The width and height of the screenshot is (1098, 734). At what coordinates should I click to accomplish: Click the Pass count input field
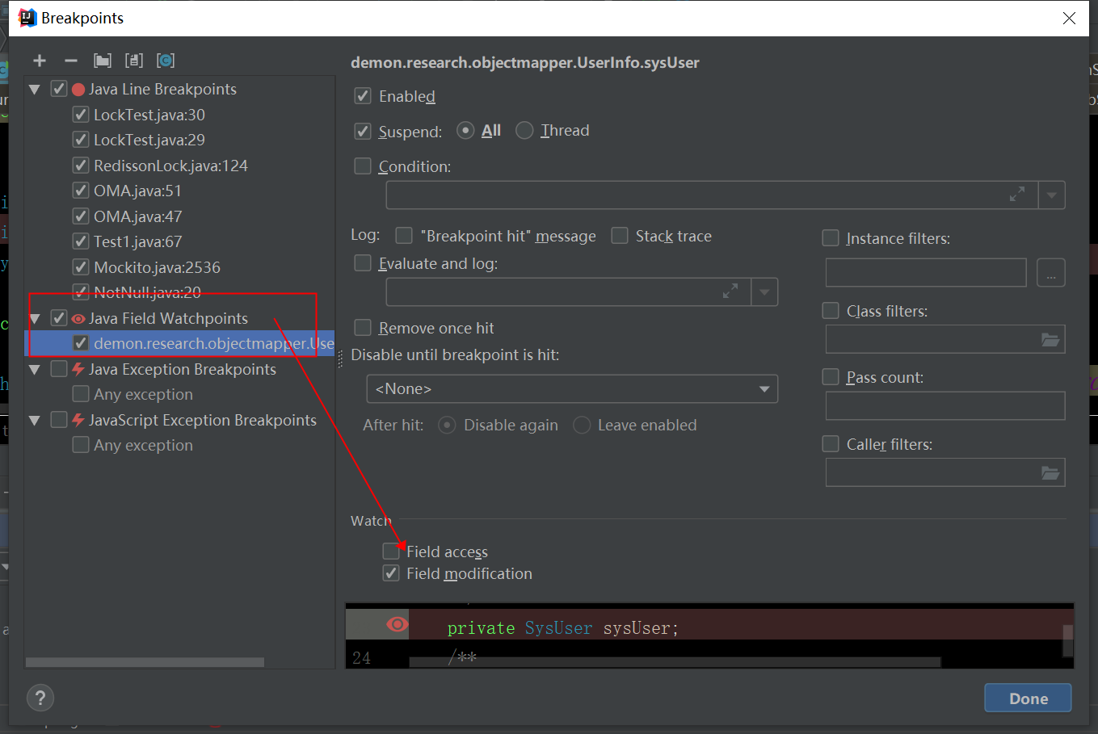pyautogui.click(x=944, y=405)
